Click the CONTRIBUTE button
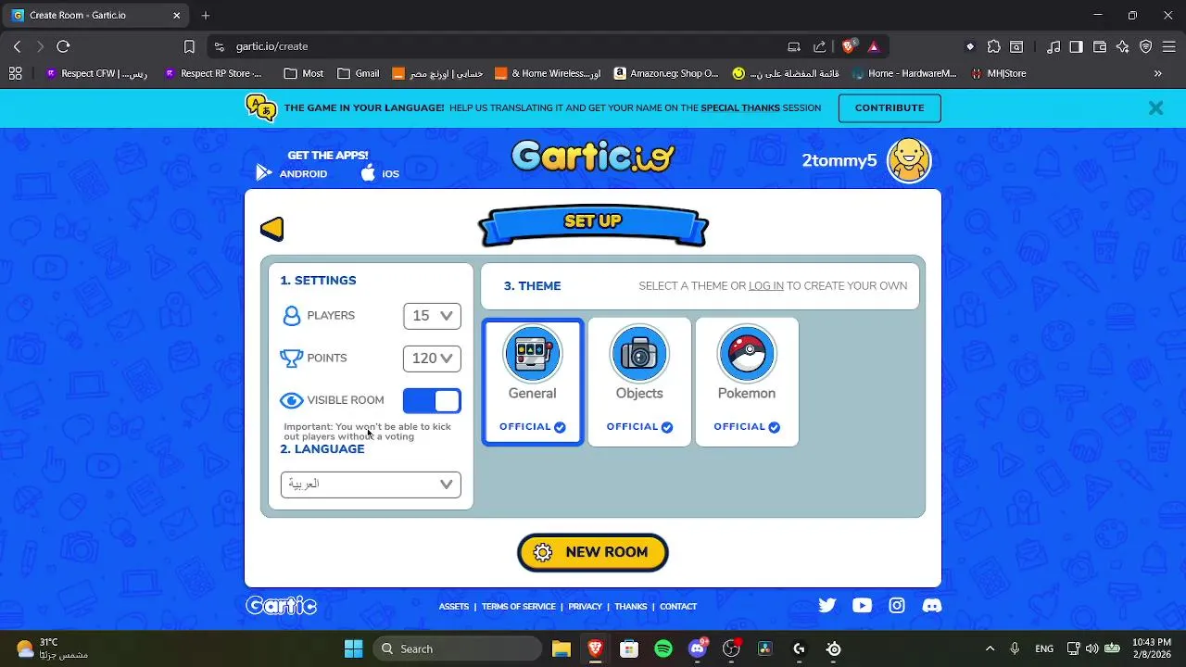The width and height of the screenshot is (1186, 667). [889, 108]
